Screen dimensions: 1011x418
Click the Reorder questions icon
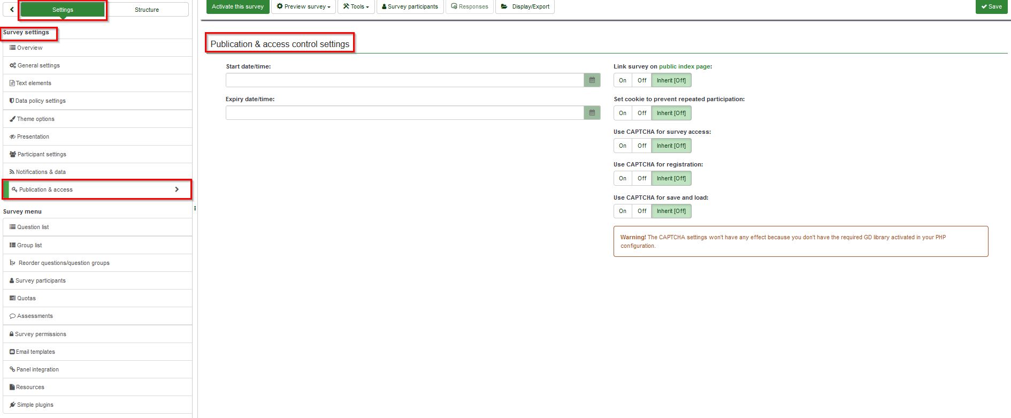click(x=13, y=263)
